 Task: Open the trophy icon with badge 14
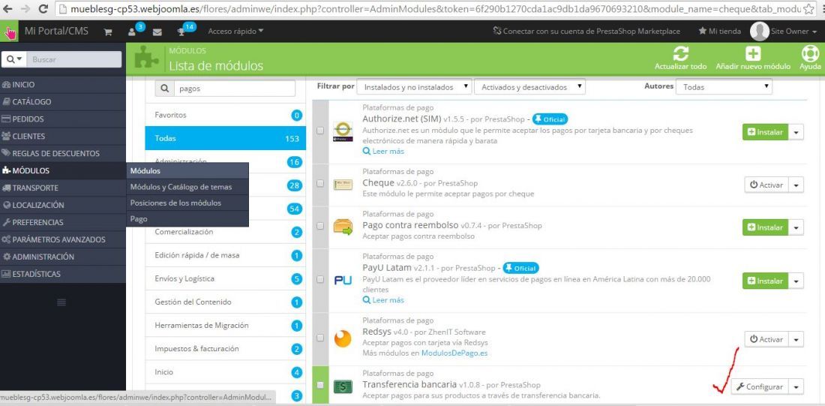(x=181, y=32)
